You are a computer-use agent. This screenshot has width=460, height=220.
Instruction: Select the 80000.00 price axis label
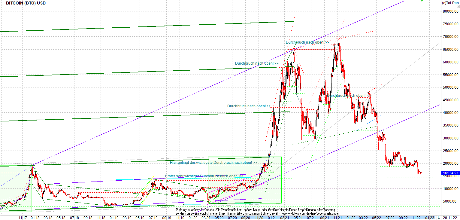tap(451, 11)
